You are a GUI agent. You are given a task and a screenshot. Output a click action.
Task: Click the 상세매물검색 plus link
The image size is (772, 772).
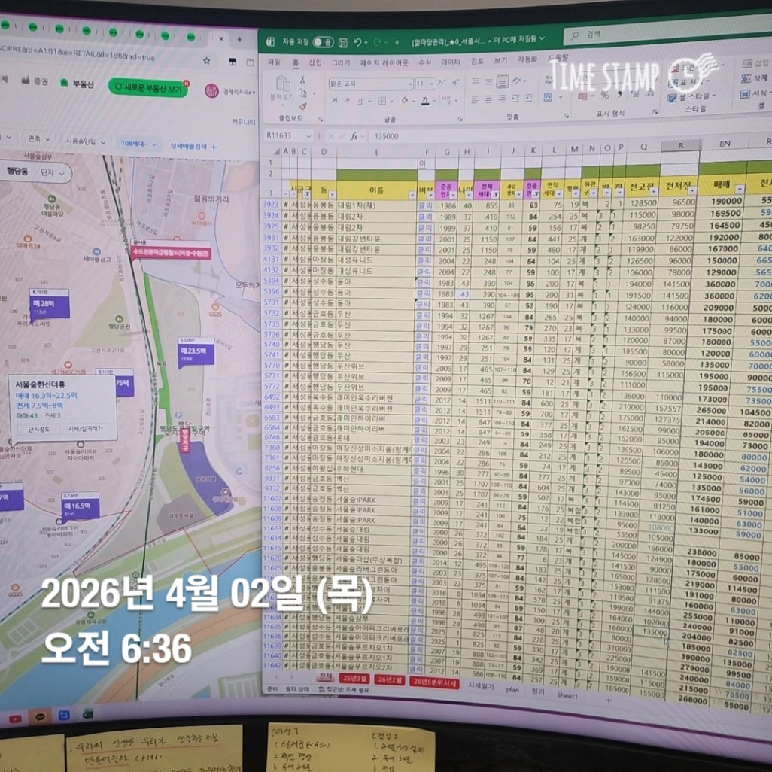pyautogui.click(x=193, y=146)
